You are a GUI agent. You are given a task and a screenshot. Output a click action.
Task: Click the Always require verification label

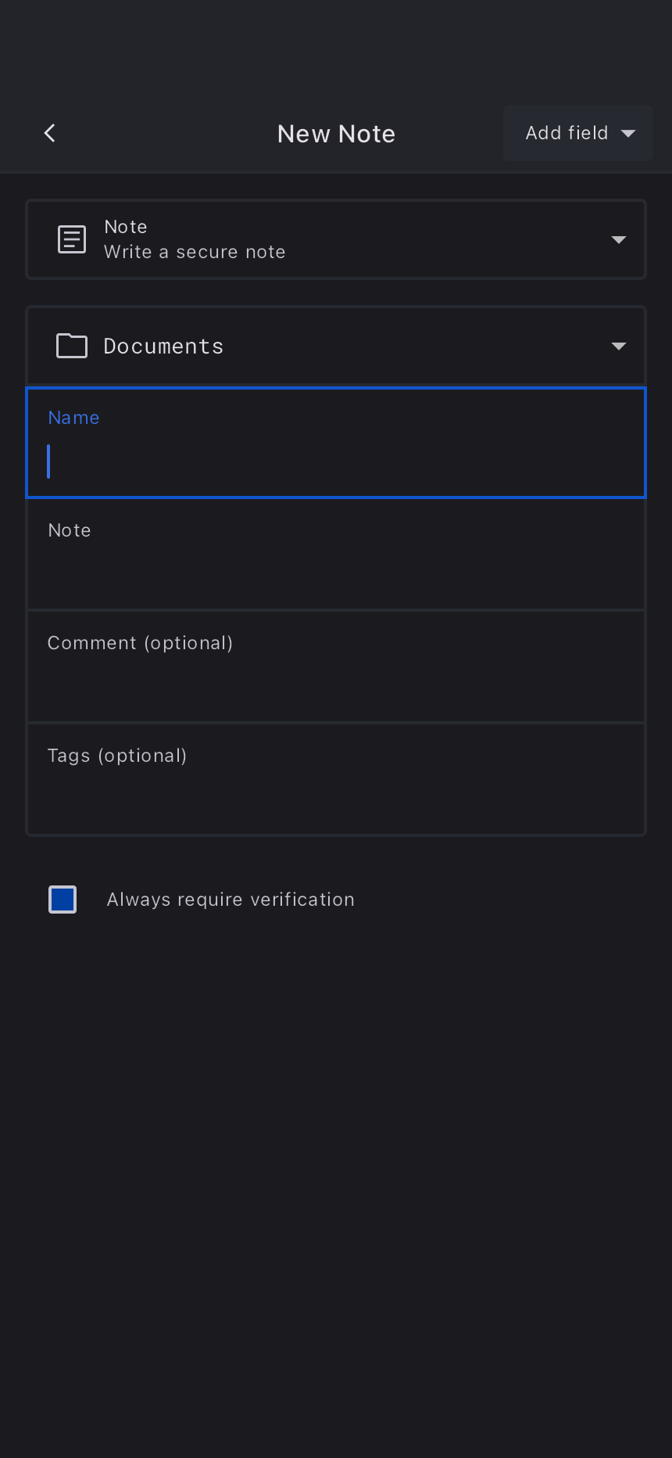point(231,900)
